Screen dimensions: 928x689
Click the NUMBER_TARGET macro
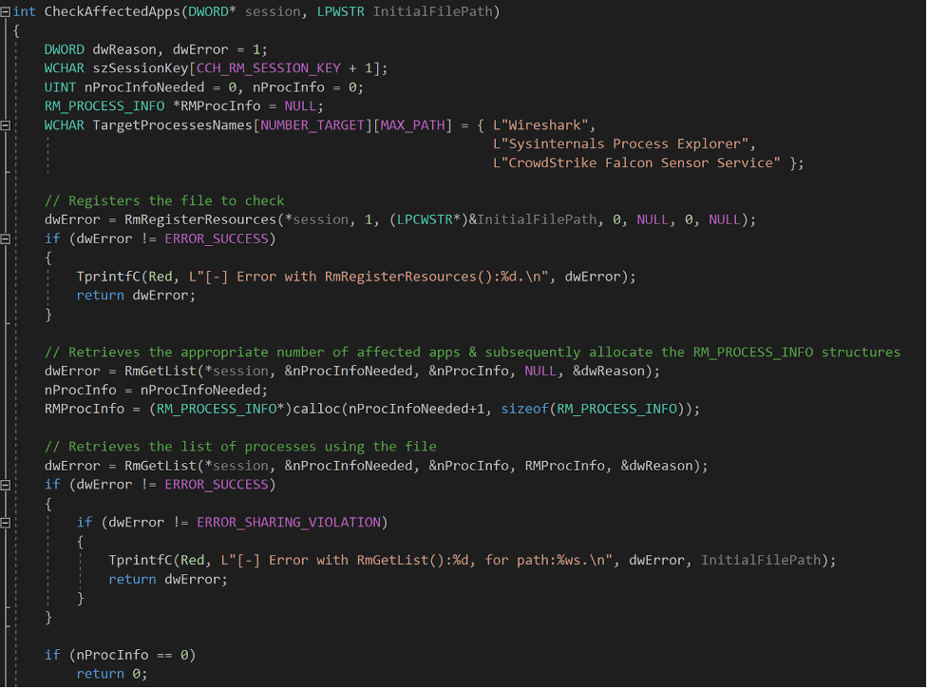pos(312,125)
